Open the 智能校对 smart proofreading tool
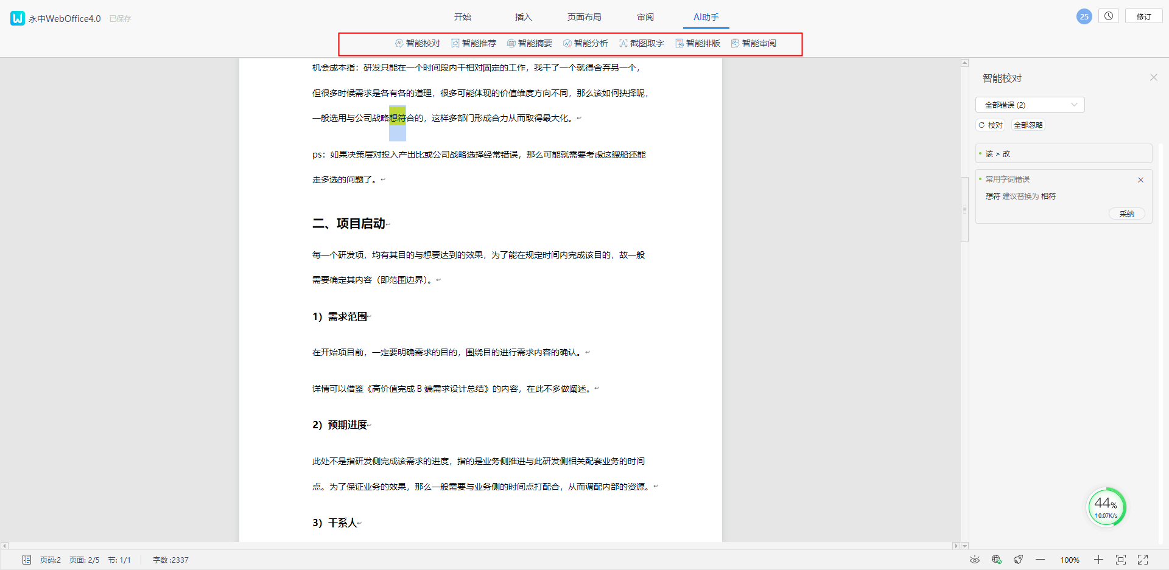The image size is (1169, 570). [418, 43]
